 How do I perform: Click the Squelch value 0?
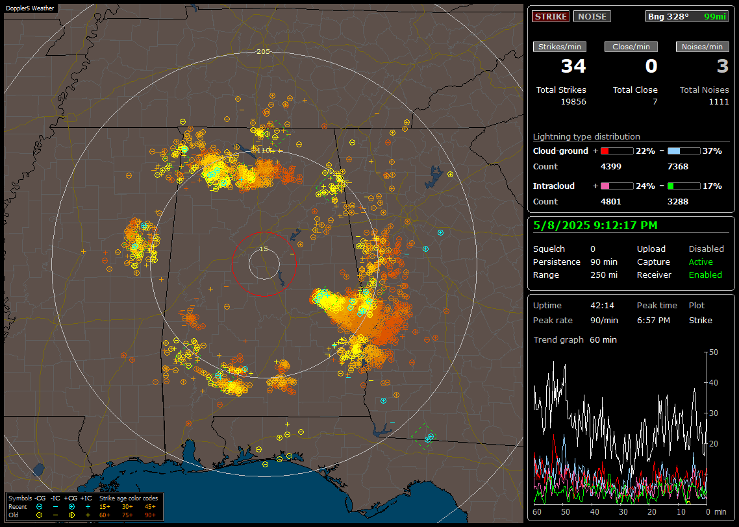tap(593, 249)
